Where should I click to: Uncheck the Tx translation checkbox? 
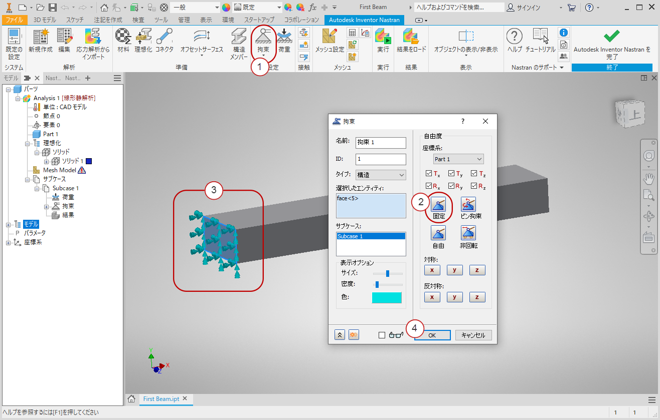pos(429,174)
